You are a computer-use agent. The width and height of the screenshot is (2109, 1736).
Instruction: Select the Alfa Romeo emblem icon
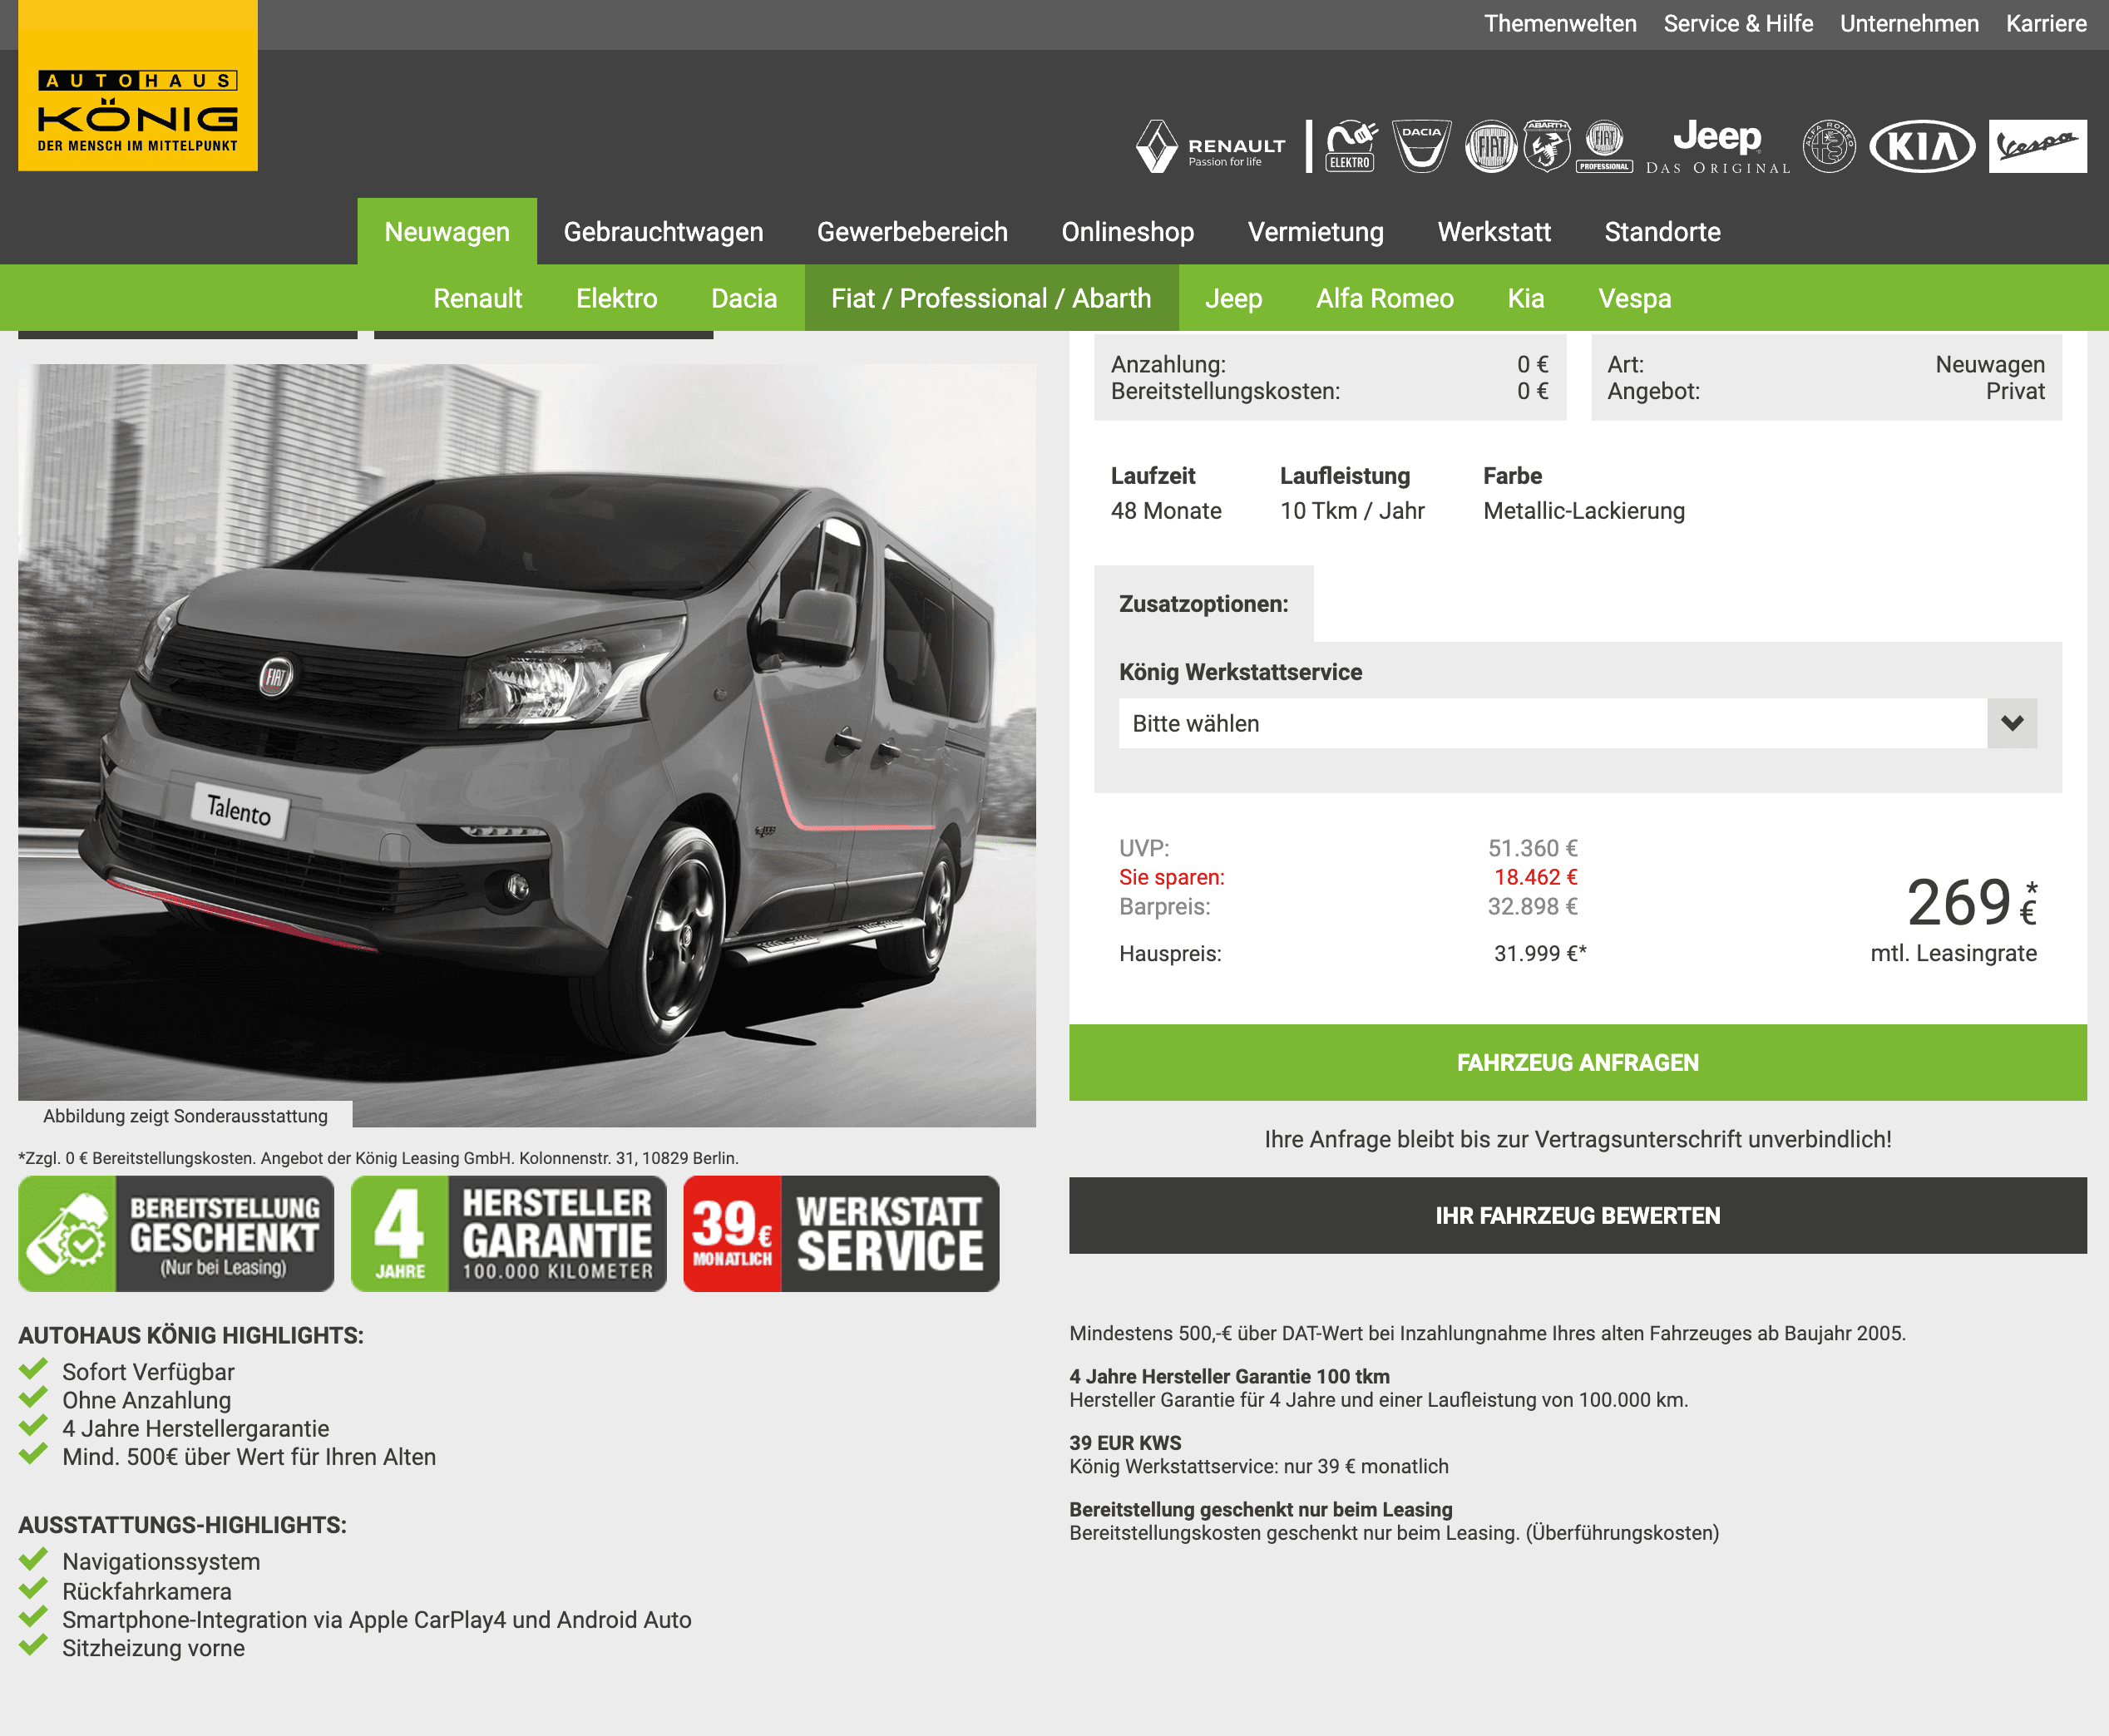[x=1829, y=147]
